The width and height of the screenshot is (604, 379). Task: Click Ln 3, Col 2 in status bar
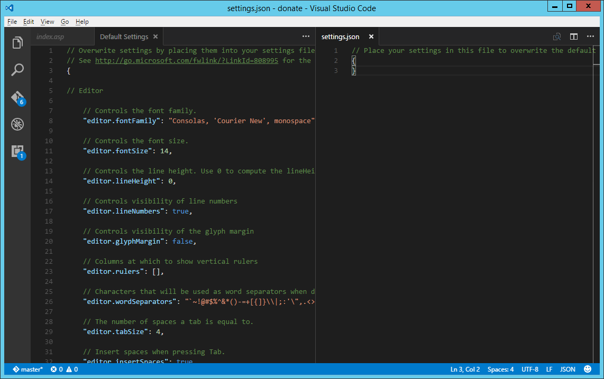(465, 369)
